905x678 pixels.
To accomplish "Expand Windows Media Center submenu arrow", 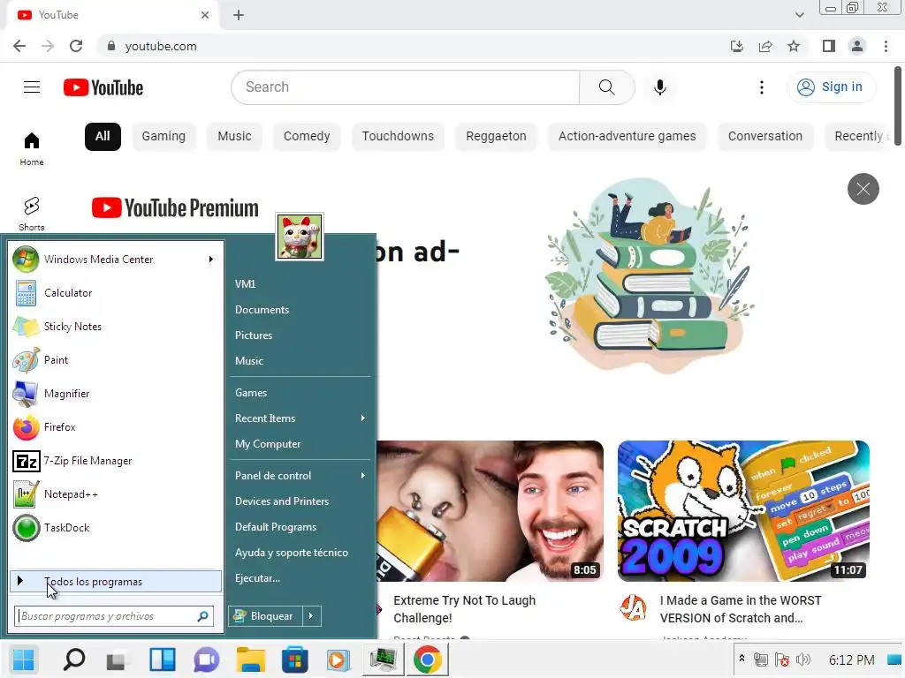I will point(210,260).
